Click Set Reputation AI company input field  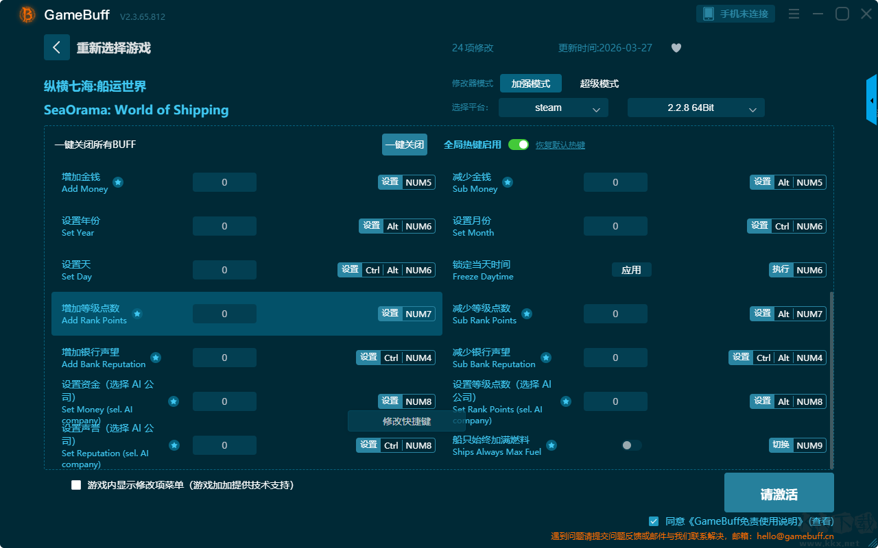pos(224,445)
